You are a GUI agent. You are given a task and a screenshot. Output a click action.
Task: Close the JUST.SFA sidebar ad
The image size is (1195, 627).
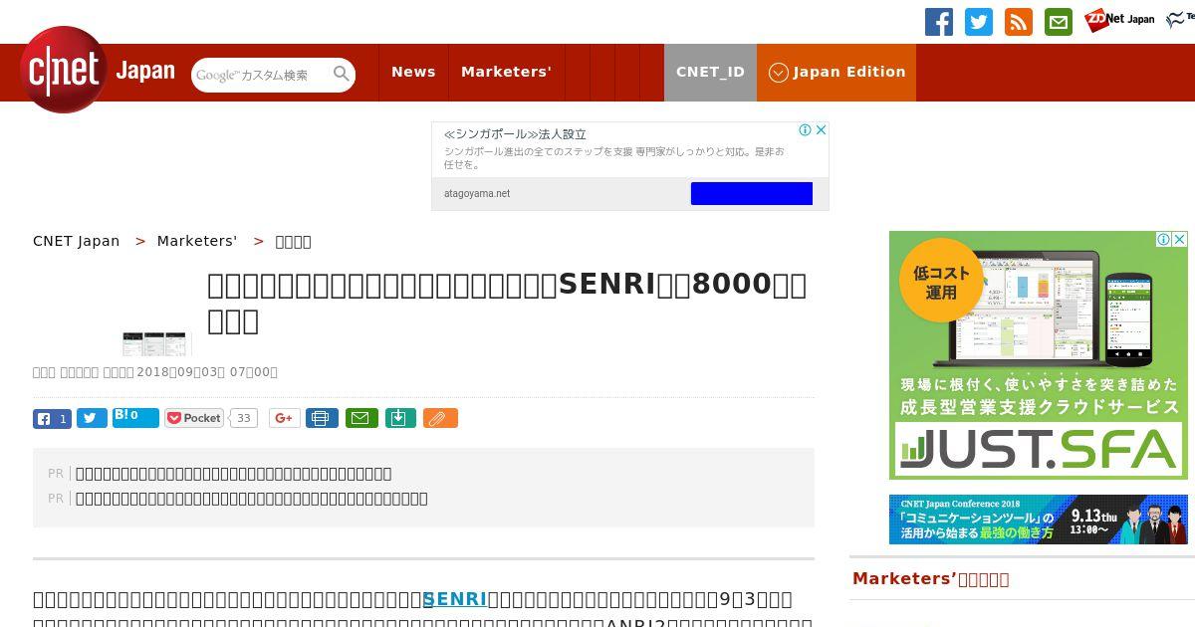1179,239
